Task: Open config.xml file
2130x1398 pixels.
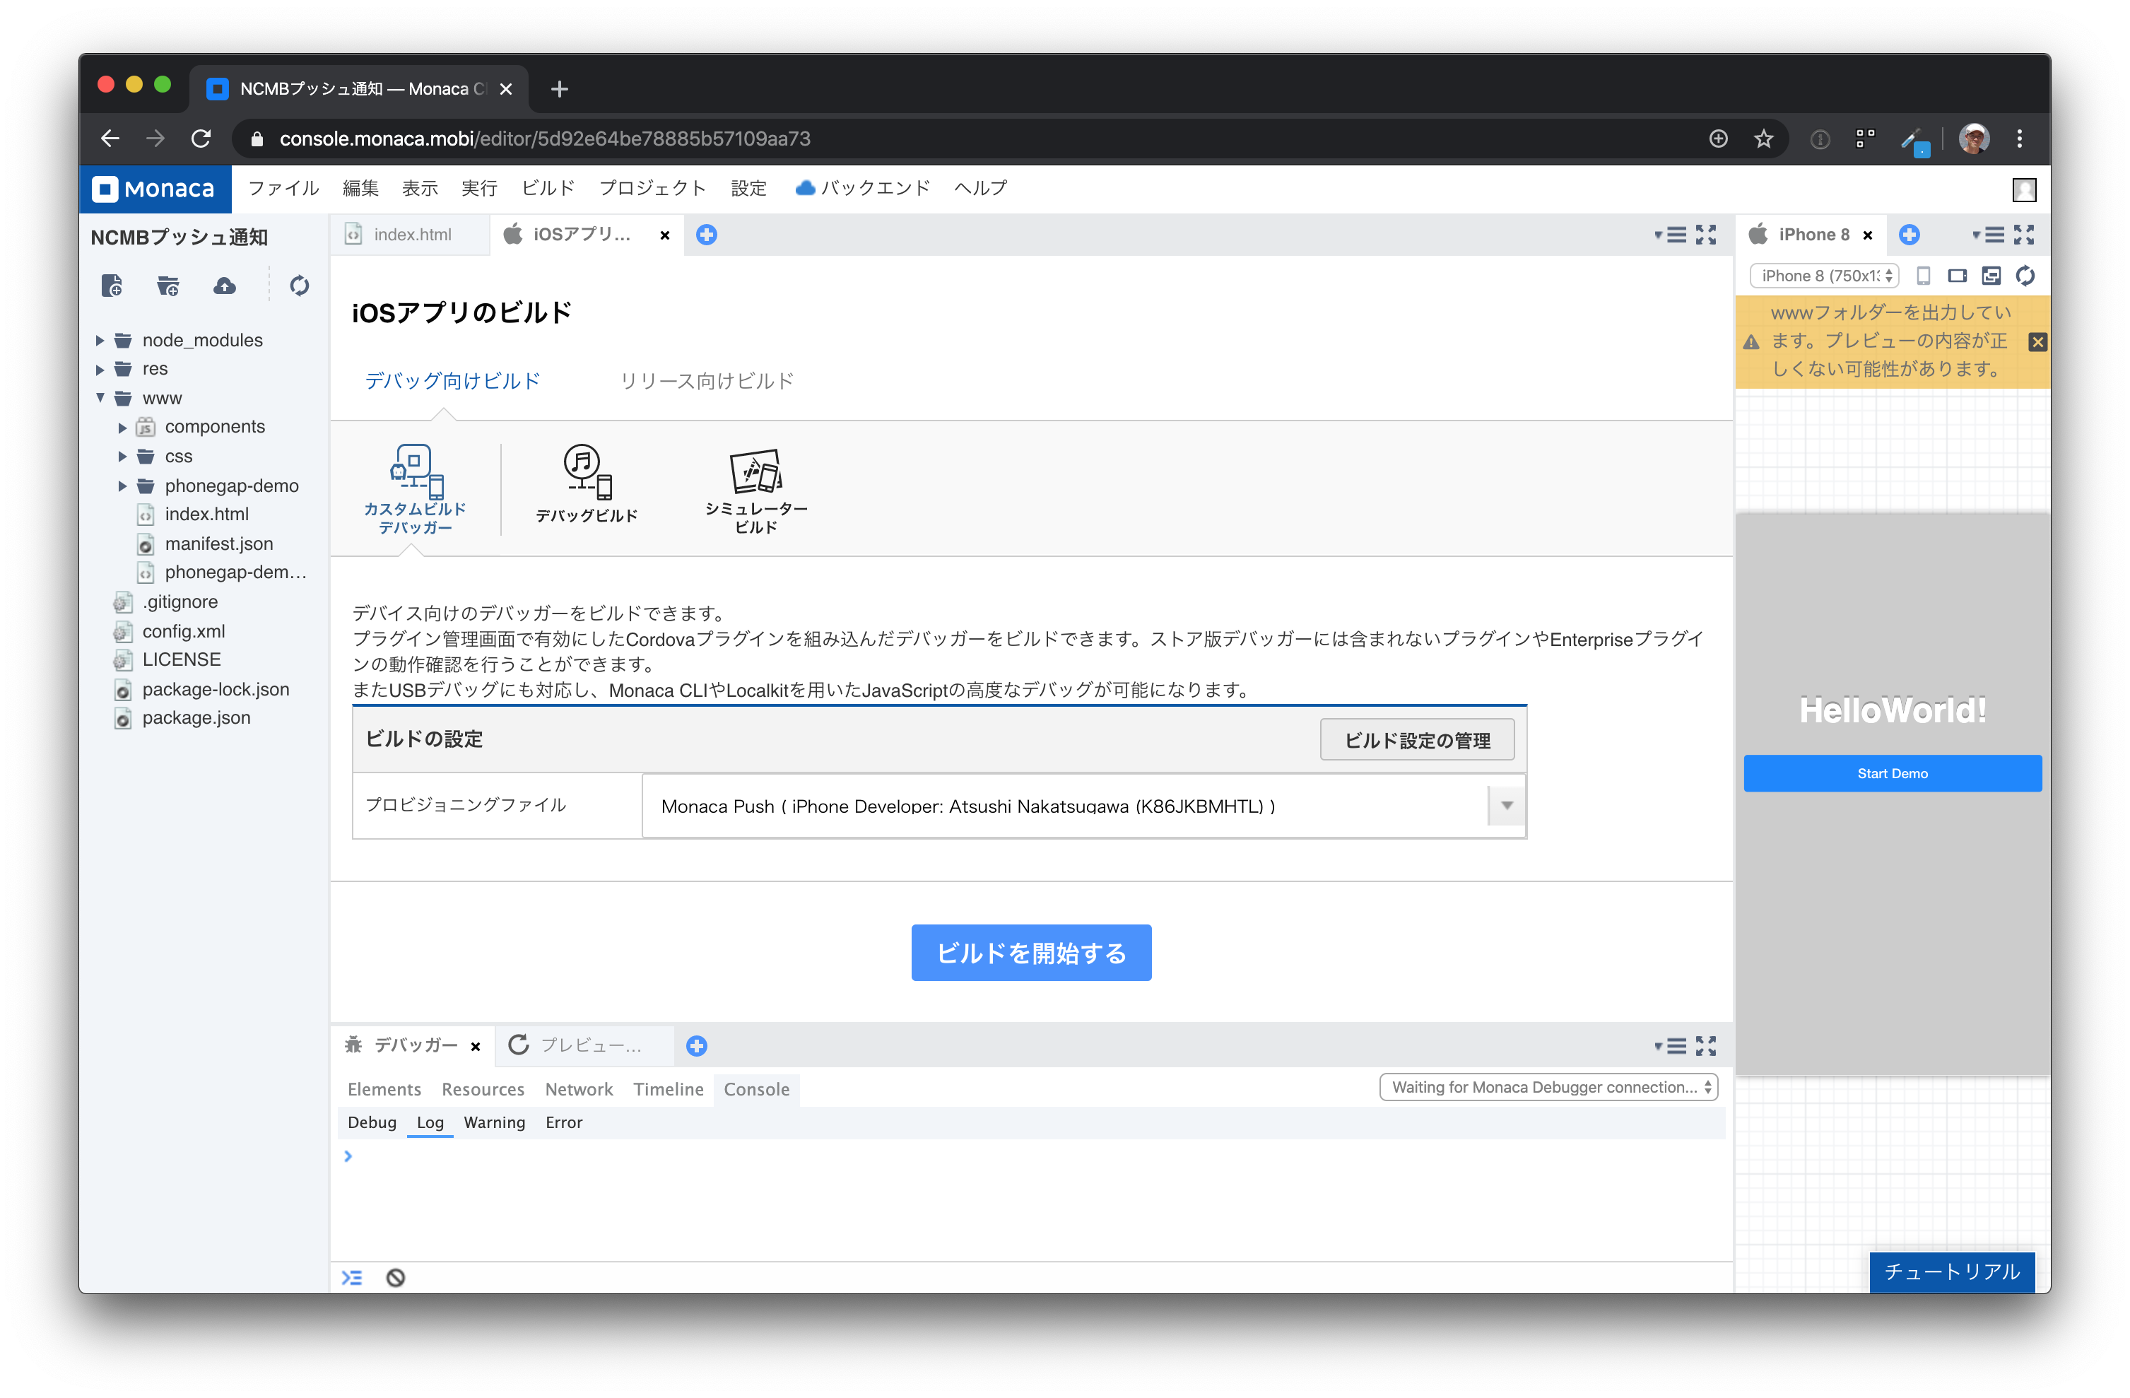Action: click(184, 631)
